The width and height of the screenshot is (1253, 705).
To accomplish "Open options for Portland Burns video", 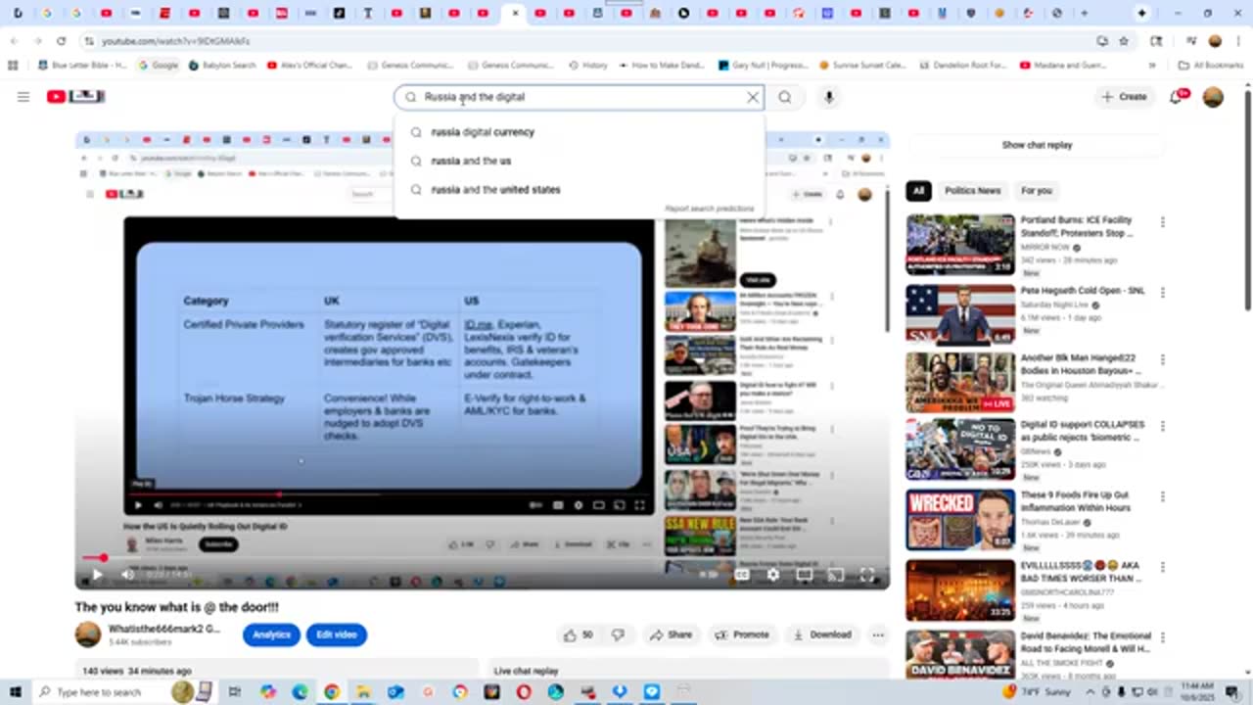I will pos(1163,222).
